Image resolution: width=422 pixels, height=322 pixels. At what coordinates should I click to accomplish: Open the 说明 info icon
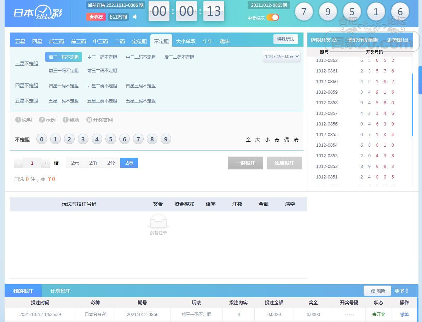tap(18, 120)
